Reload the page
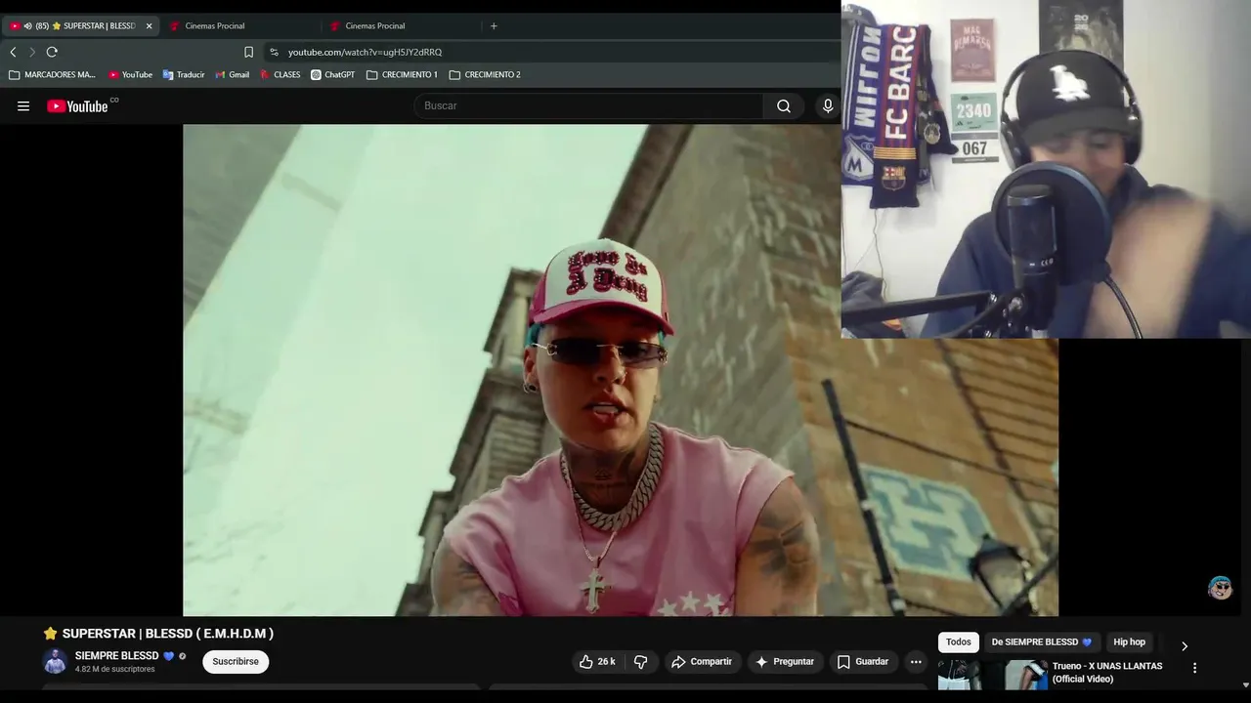The width and height of the screenshot is (1251, 703). (x=52, y=52)
